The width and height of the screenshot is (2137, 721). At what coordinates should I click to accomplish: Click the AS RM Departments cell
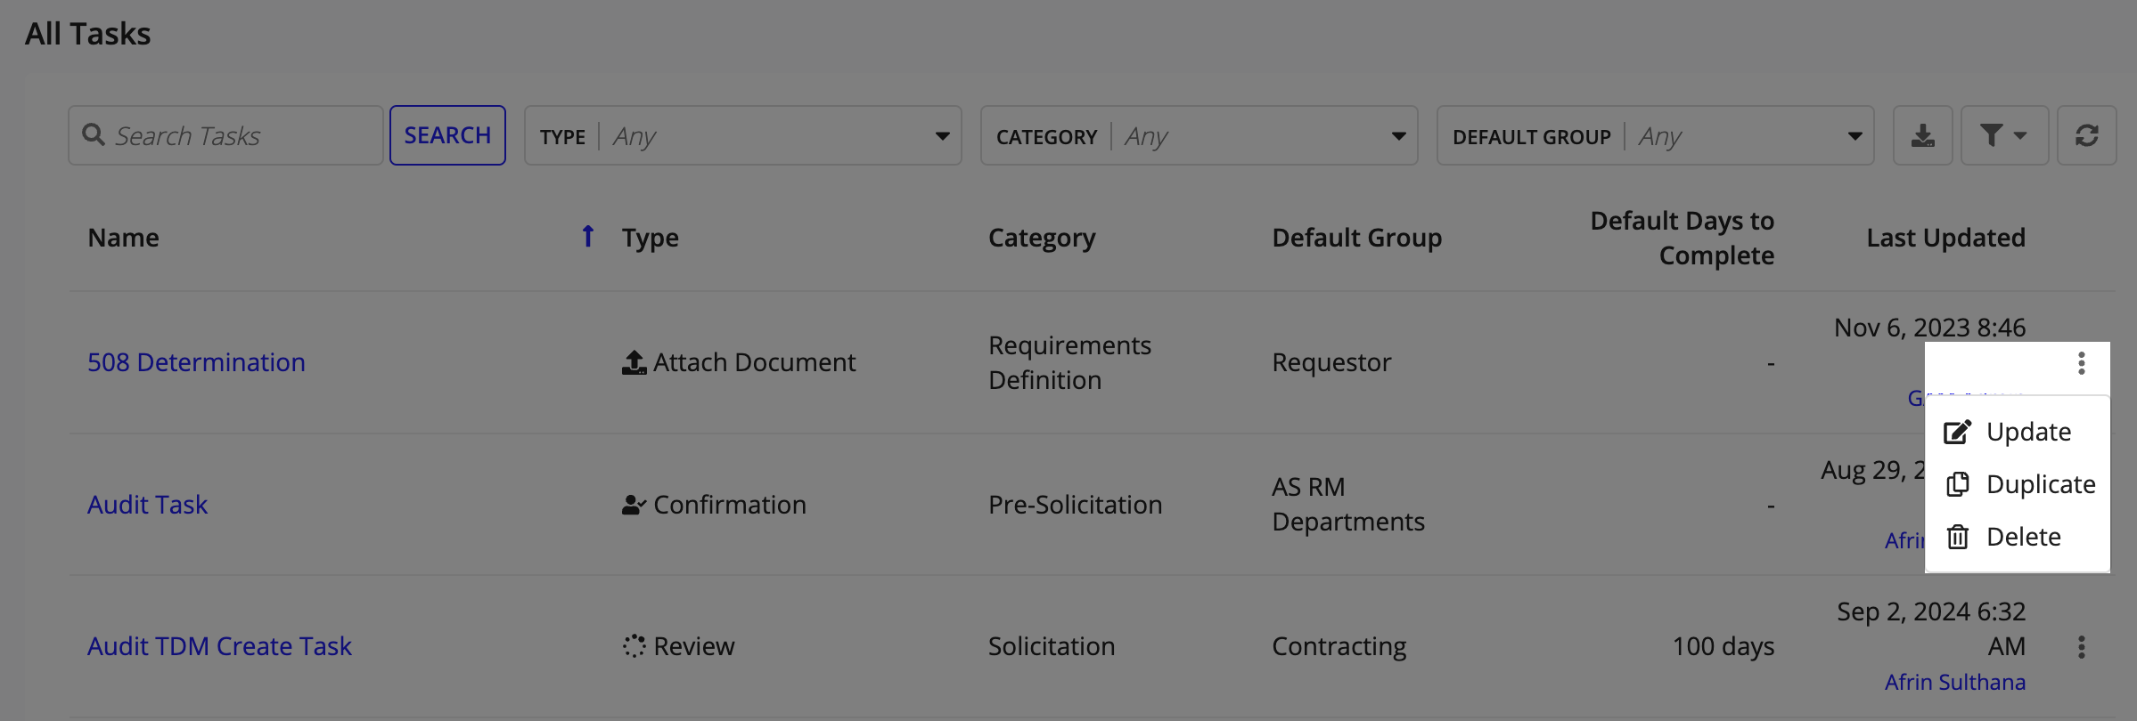1348,504
